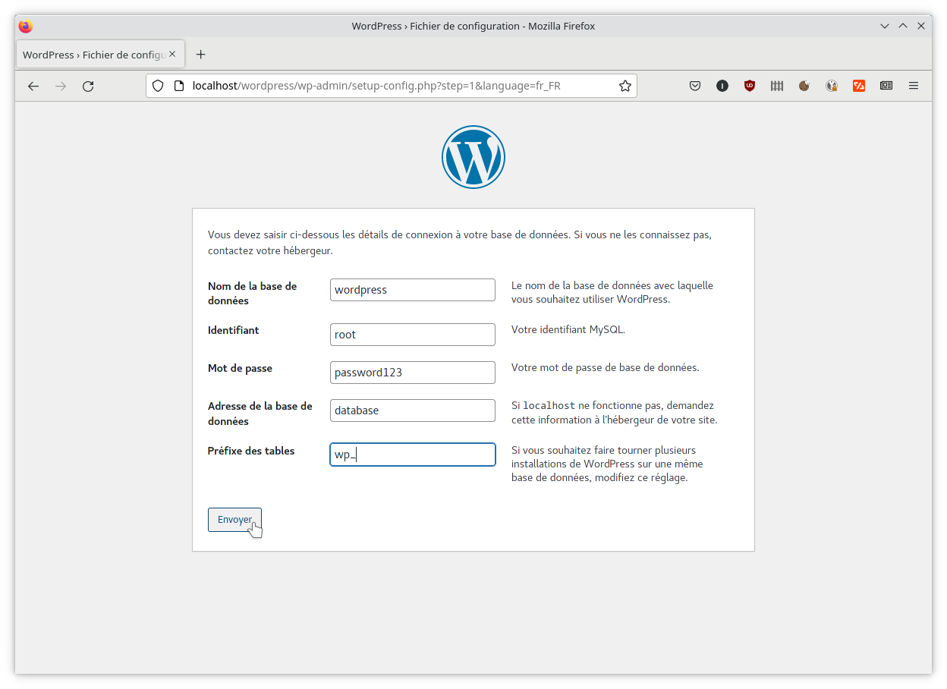Click the site information padlock icon
Screen dimensions: 947x689
point(177,86)
